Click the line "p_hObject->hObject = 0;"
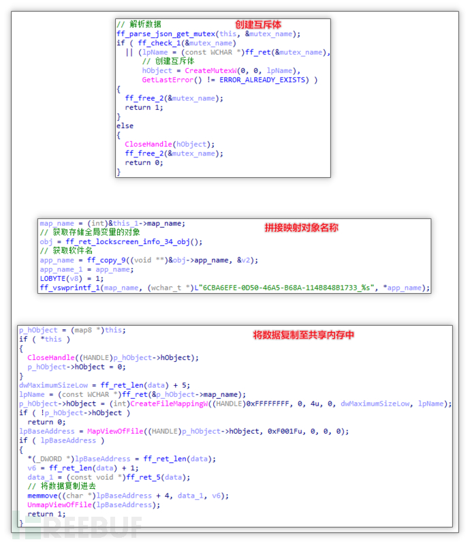 coord(76,367)
